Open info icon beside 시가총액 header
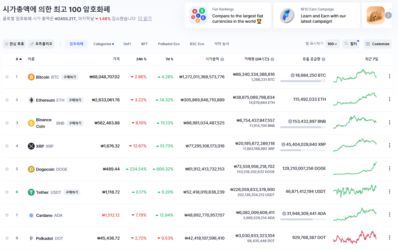398x250 pixels. pyautogui.click(x=222, y=59)
